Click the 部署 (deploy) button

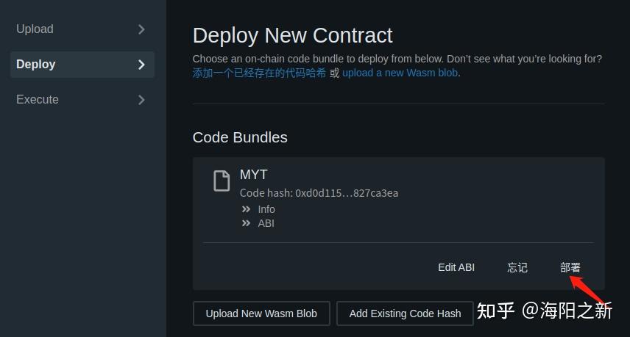coord(570,267)
